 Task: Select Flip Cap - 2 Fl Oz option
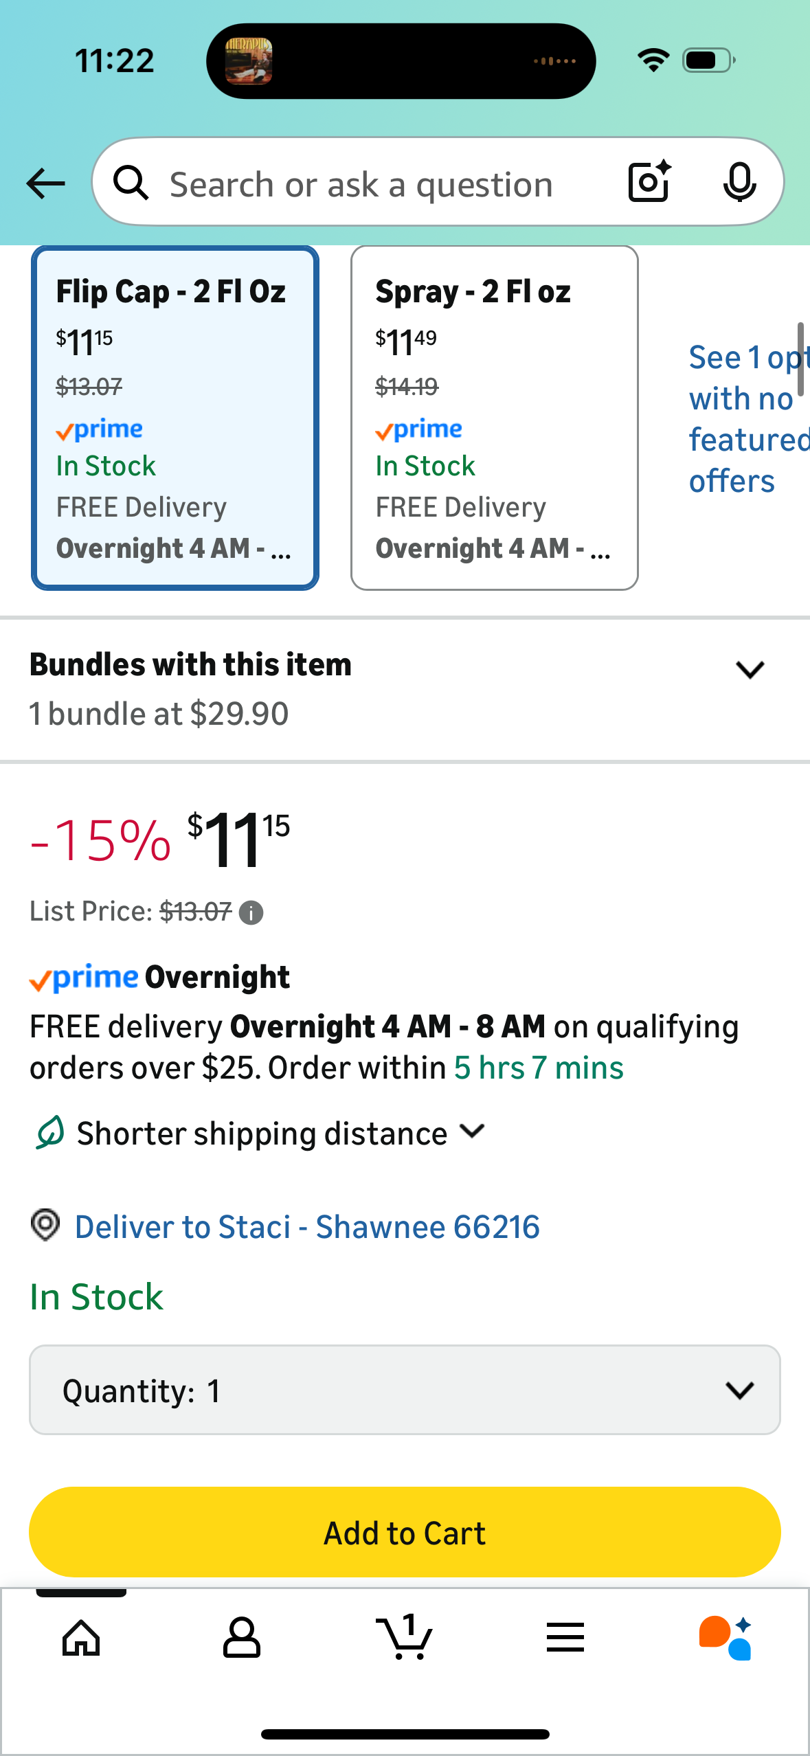[175, 418]
